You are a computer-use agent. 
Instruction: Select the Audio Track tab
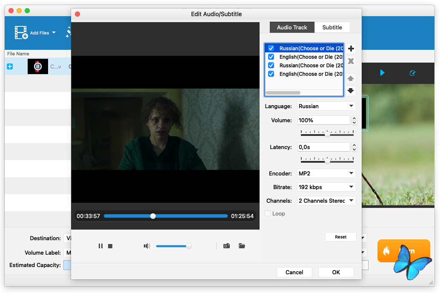point(292,27)
